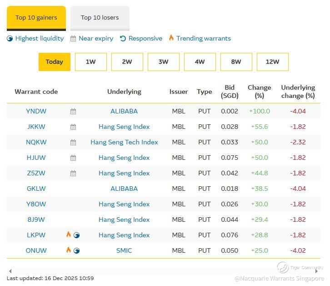This screenshot has height=286, width=330.
Task: Open warrant code Y8OW
Action: pos(36,204)
